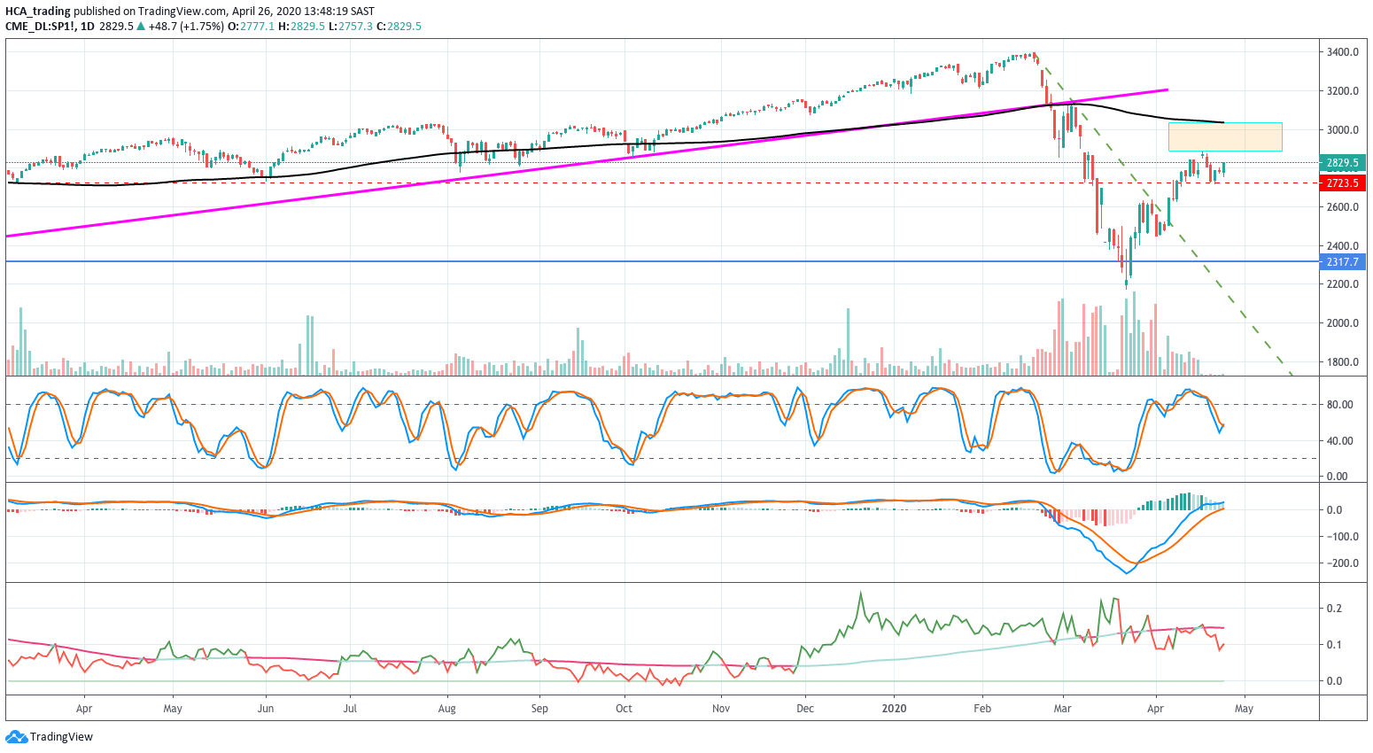Viewport: 1373px width, 753px height.
Task: Click the 2400.00 price axis label
Action: (x=1343, y=246)
